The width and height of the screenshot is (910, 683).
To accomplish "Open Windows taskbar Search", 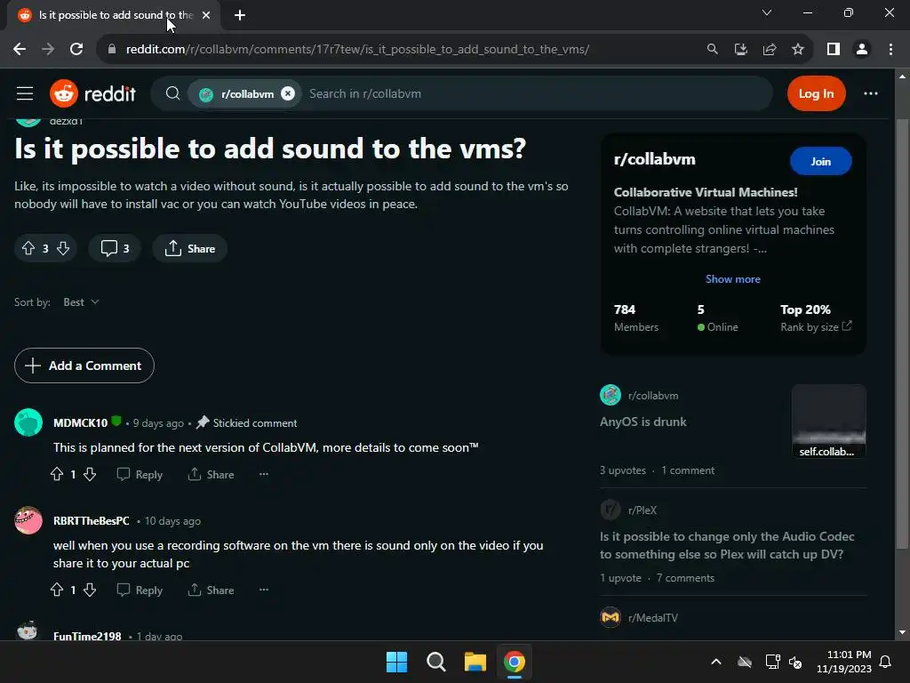I will (435, 662).
